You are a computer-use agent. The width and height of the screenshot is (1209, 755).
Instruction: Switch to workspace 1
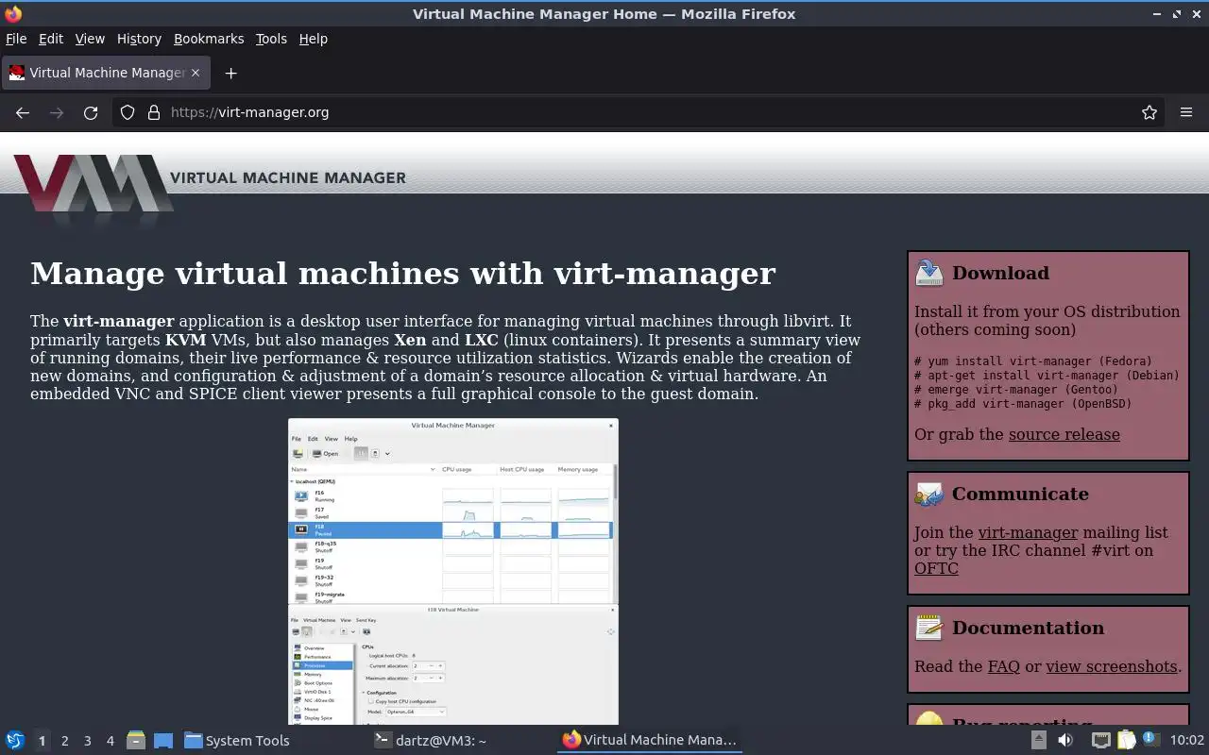pyautogui.click(x=42, y=741)
